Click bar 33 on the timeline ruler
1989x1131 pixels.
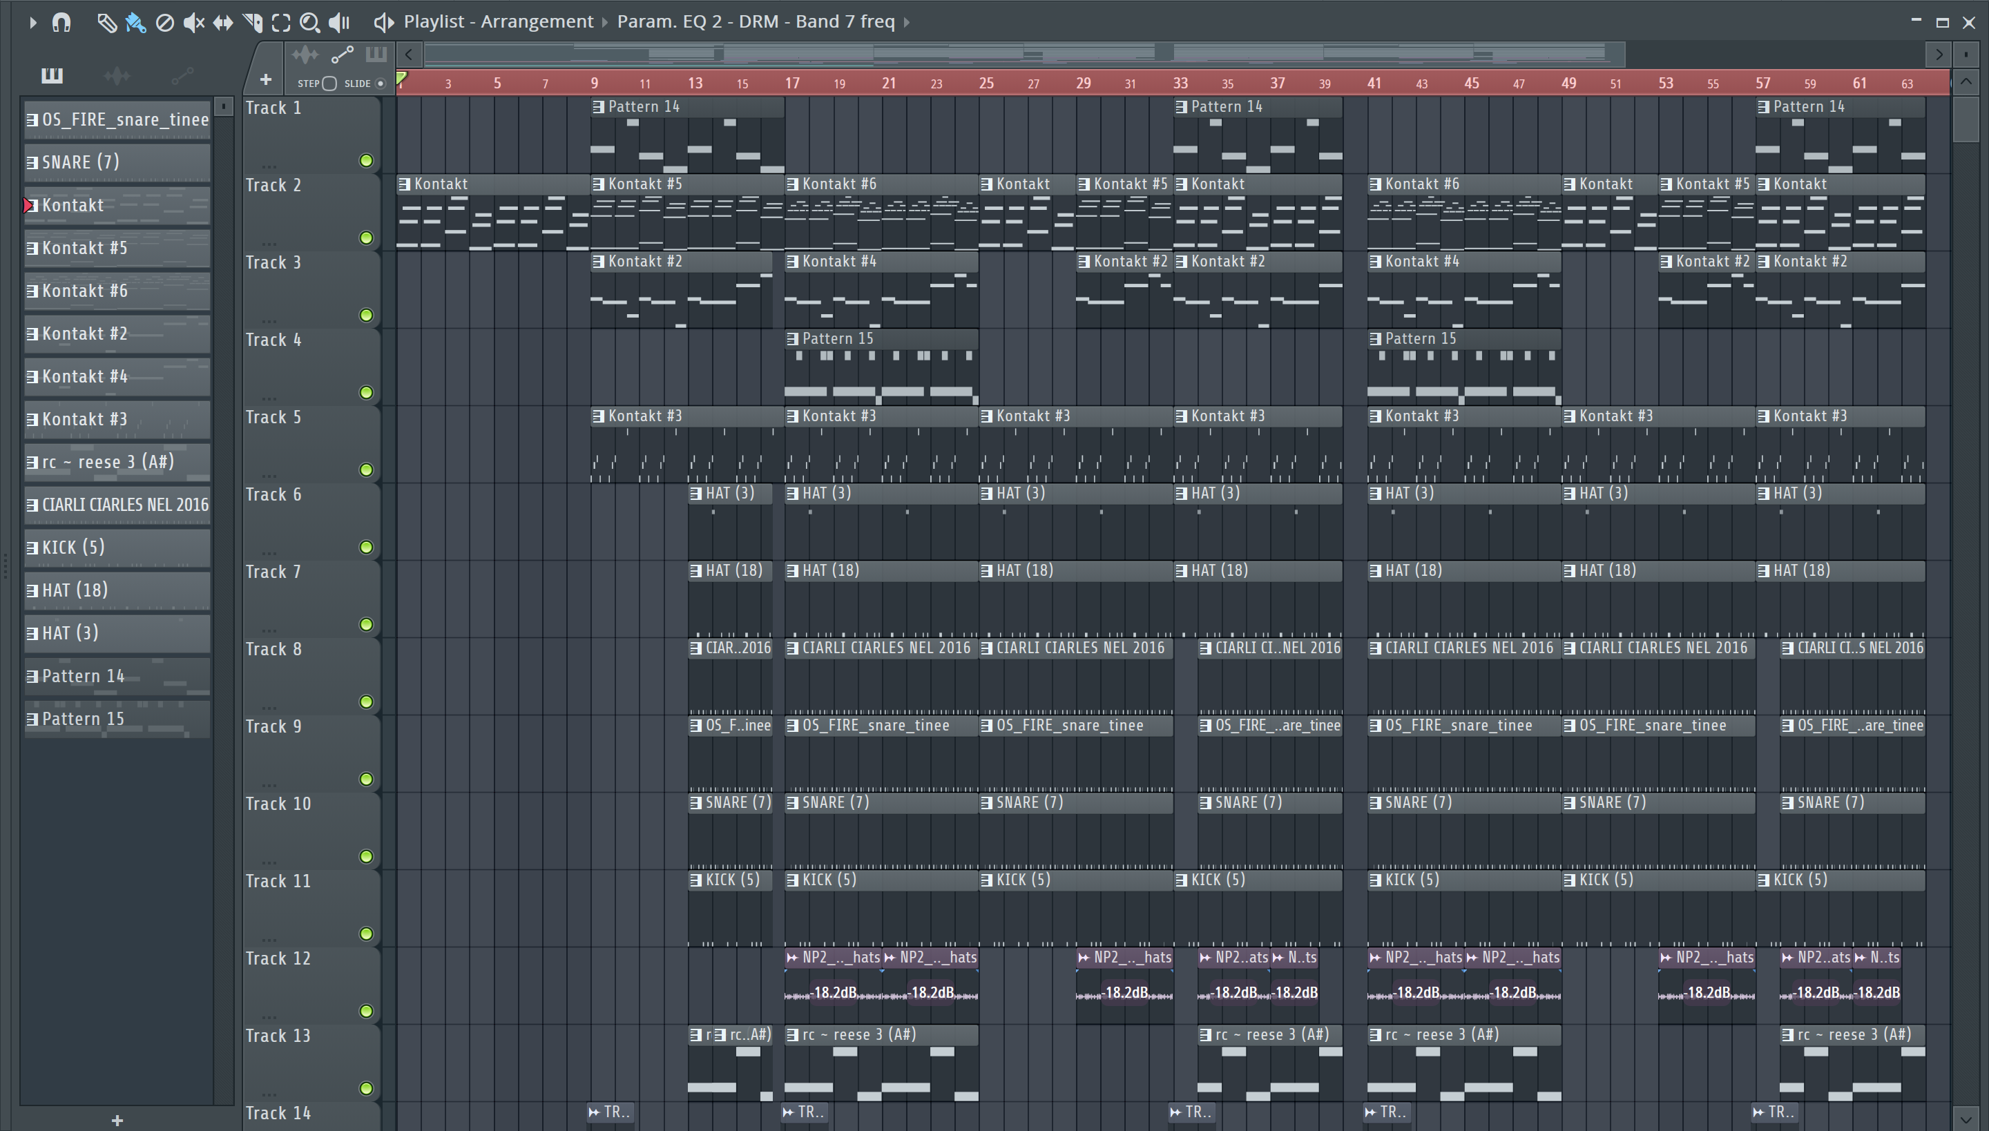[1180, 82]
